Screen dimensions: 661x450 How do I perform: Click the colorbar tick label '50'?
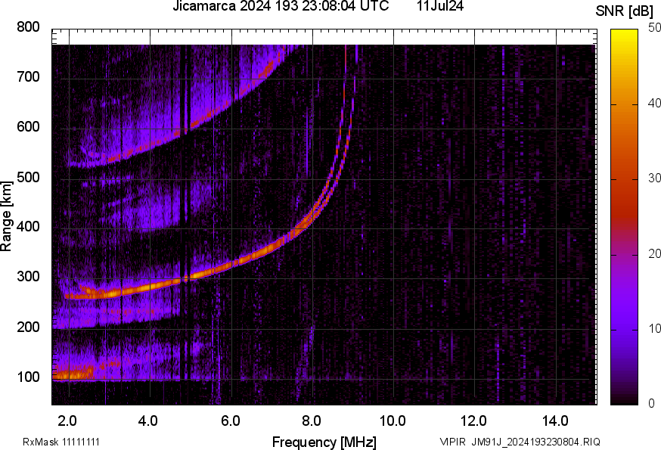tap(654, 28)
